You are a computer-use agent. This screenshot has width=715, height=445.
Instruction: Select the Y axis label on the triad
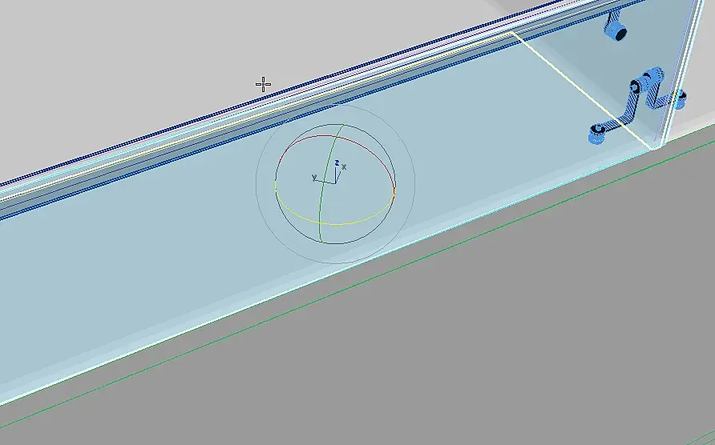(313, 177)
